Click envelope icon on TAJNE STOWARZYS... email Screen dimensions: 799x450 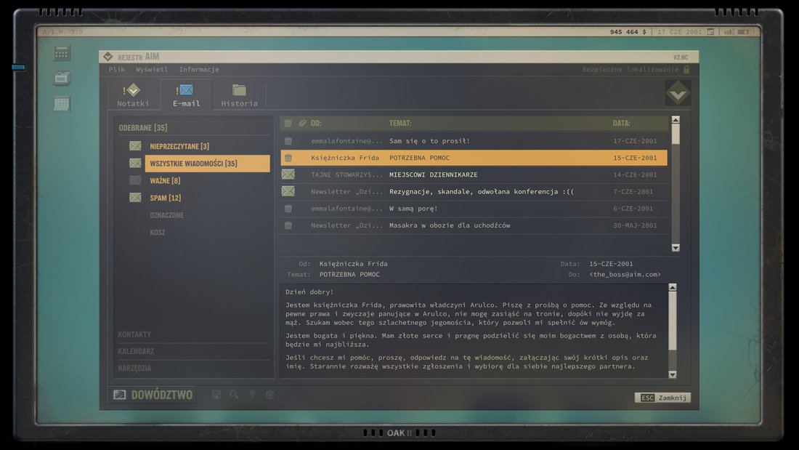[x=288, y=174]
